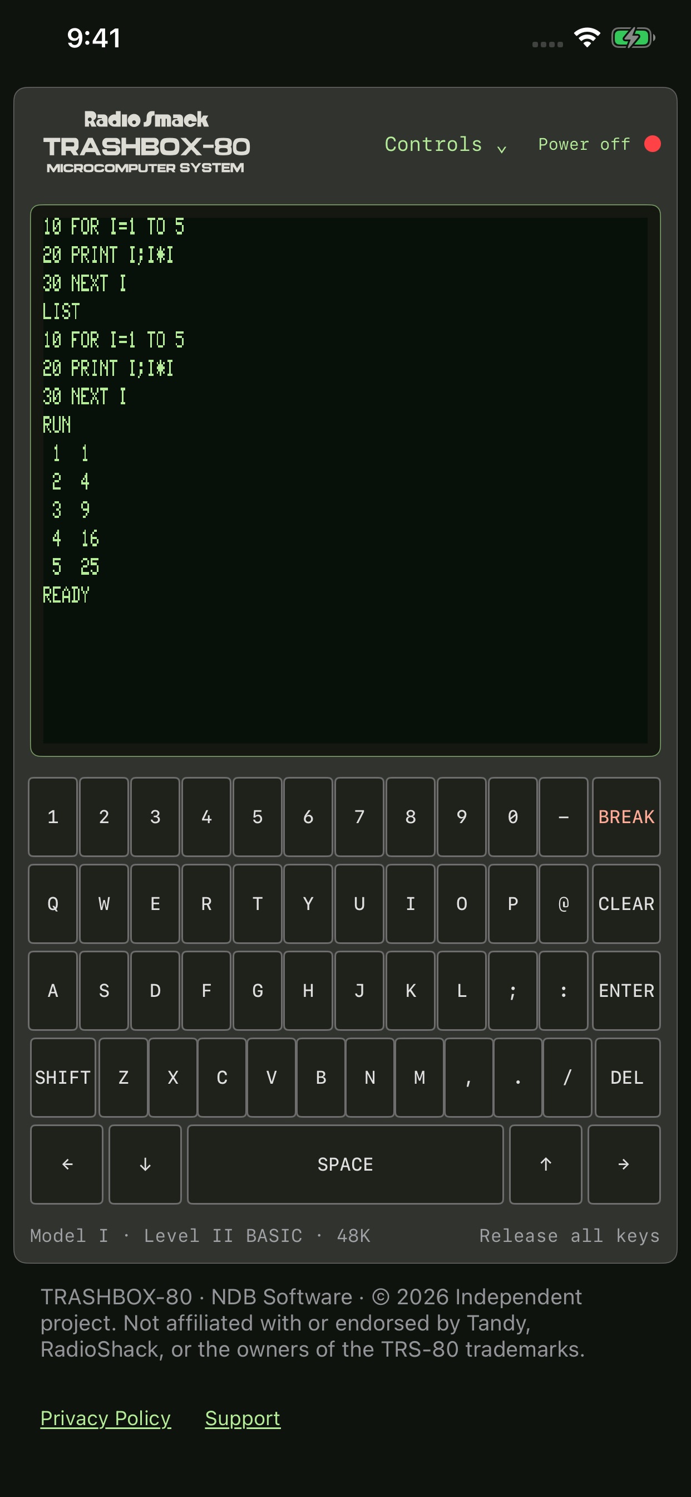691x1497 pixels.
Task: Tap the V key
Action: [x=271, y=1078]
